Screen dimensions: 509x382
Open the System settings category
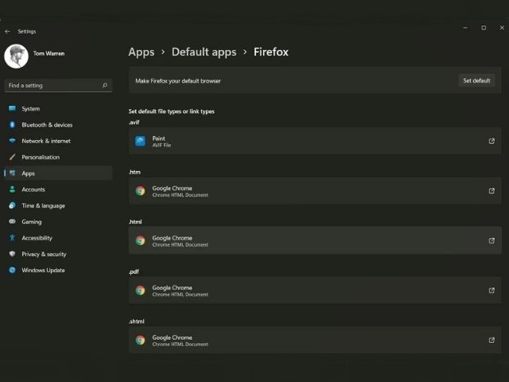pos(30,109)
